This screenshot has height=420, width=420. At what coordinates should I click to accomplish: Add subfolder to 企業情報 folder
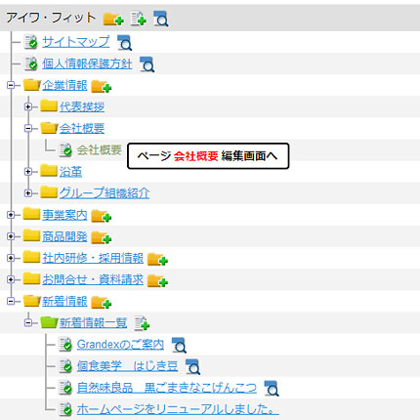102,86
